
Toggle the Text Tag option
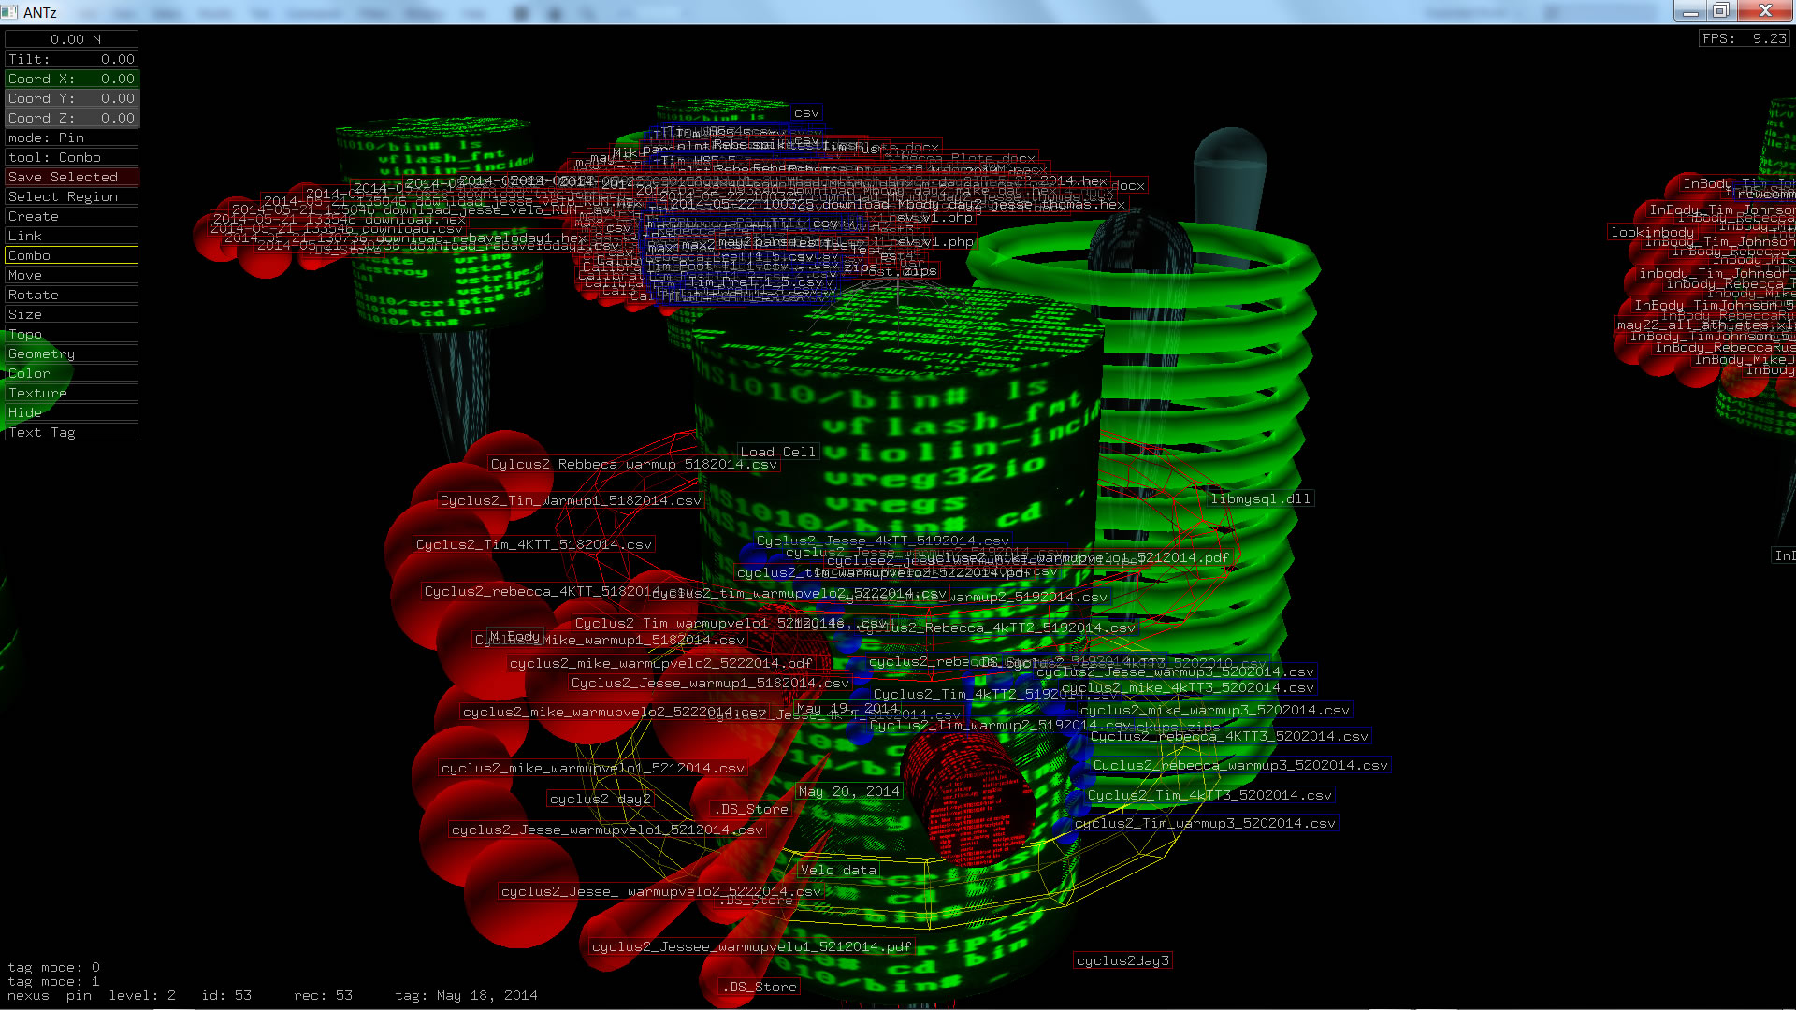tap(71, 432)
